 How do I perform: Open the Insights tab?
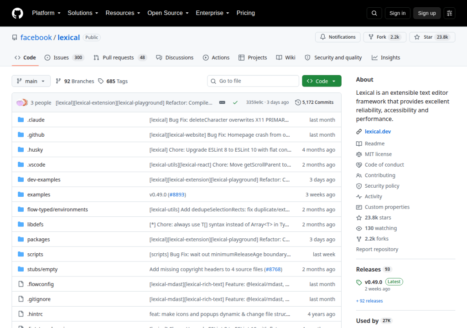386,57
